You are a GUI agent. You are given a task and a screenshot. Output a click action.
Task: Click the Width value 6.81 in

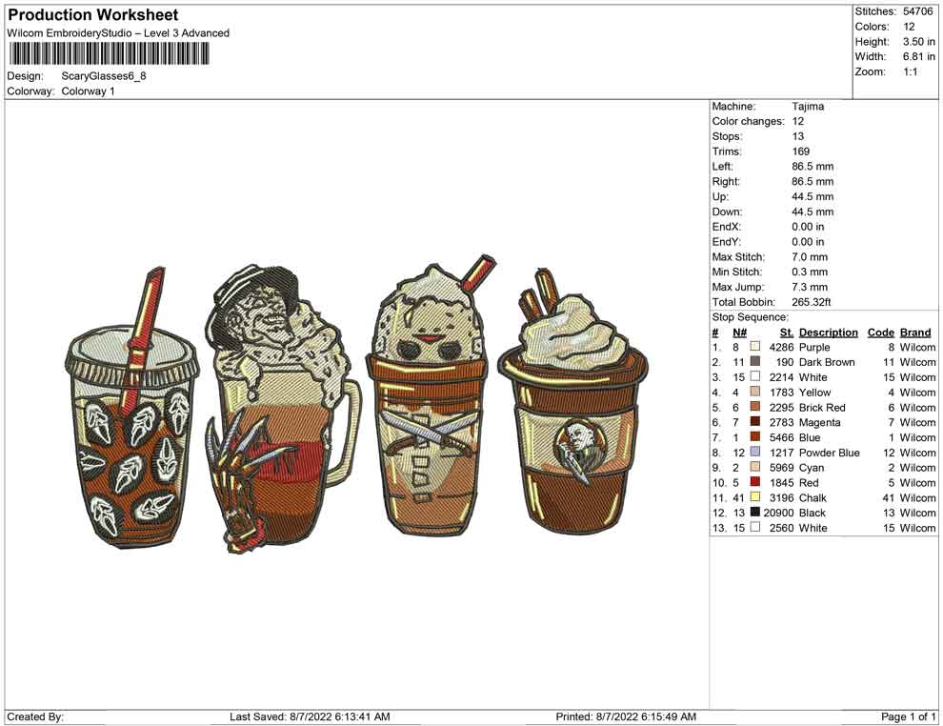pyautogui.click(x=919, y=56)
